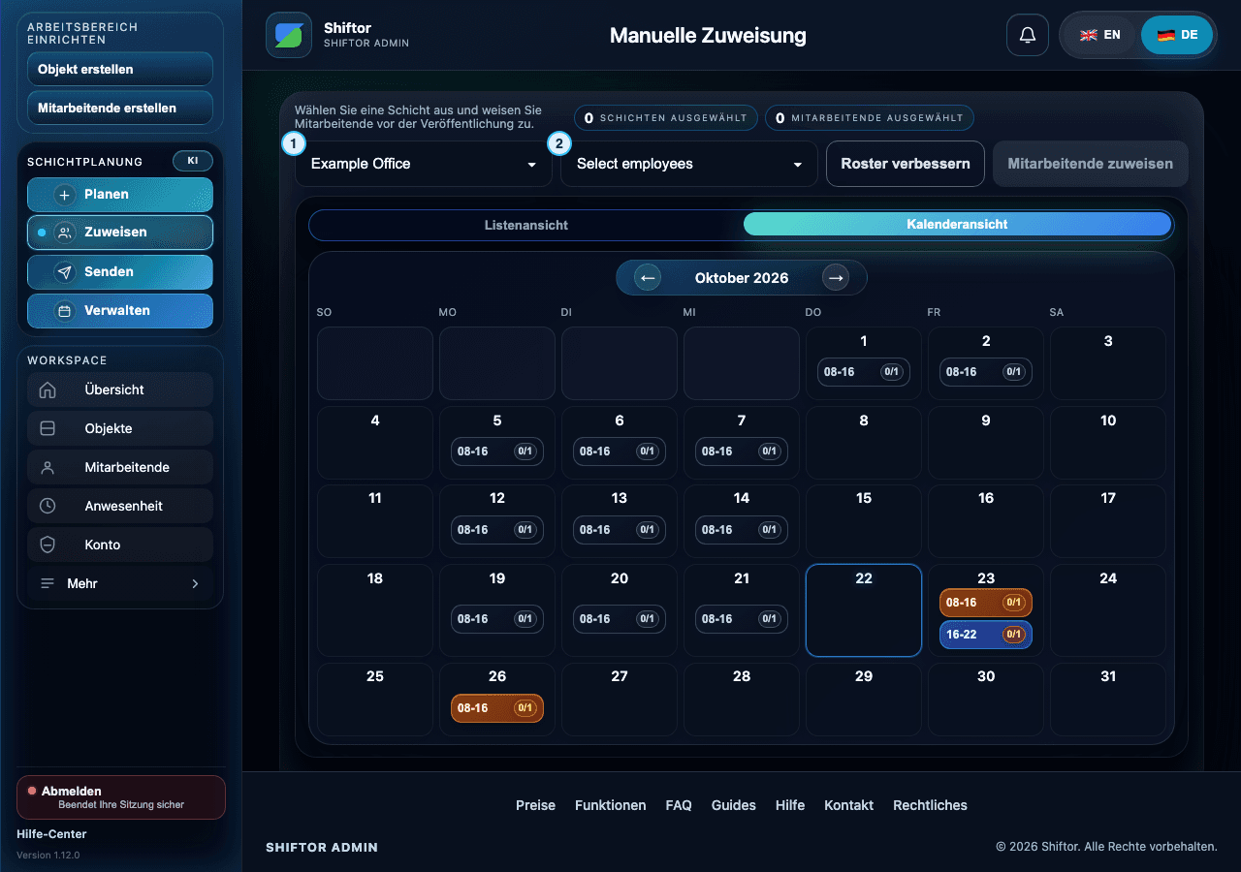Screen dimensions: 1241x872
Task: Select the highlighted day 22 cell
Action: [864, 610]
